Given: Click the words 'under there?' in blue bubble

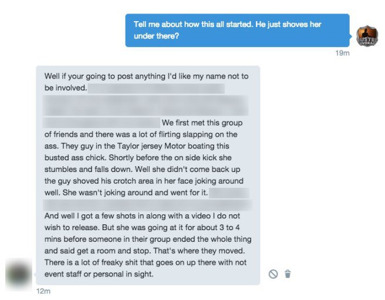Looking at the screenshot, I should click(156, 36).
